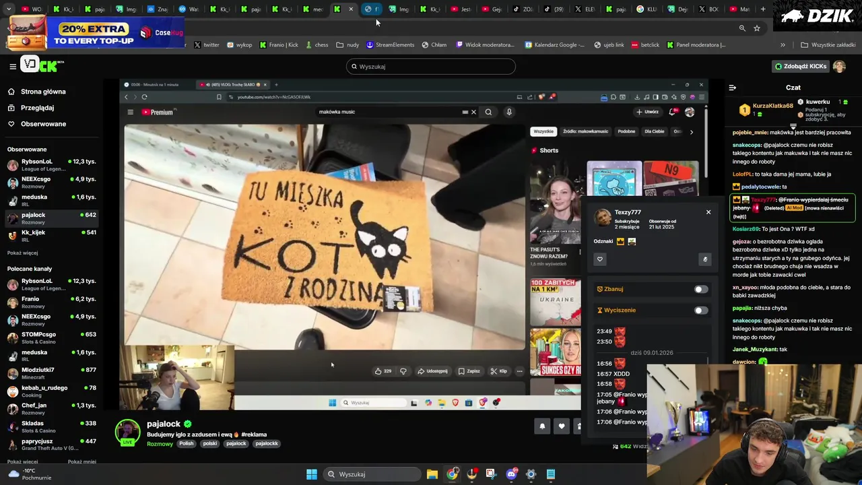Open meduska channel under Obserwowane

(x=52, y=200)
